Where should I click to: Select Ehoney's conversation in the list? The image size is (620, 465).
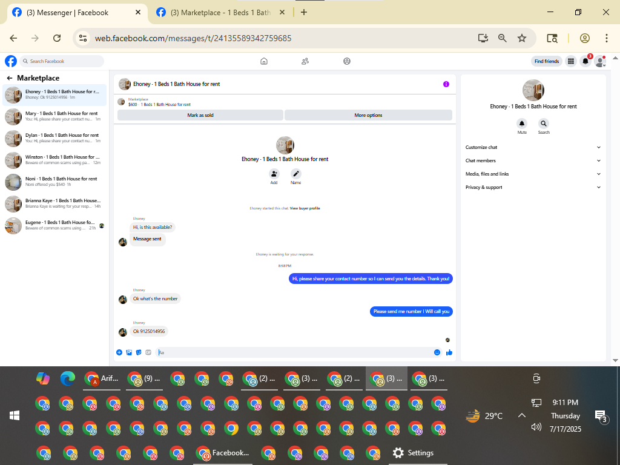click(54, 95)
